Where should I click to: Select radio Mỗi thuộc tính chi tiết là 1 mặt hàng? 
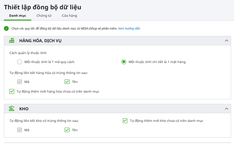[x=124, y=62]
